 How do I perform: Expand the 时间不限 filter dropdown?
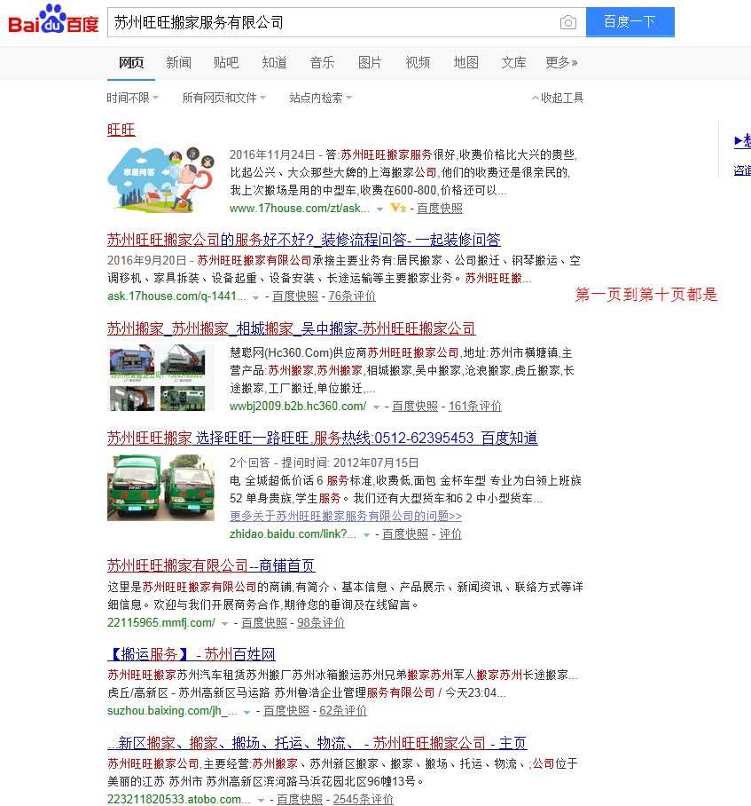point(133,98)
